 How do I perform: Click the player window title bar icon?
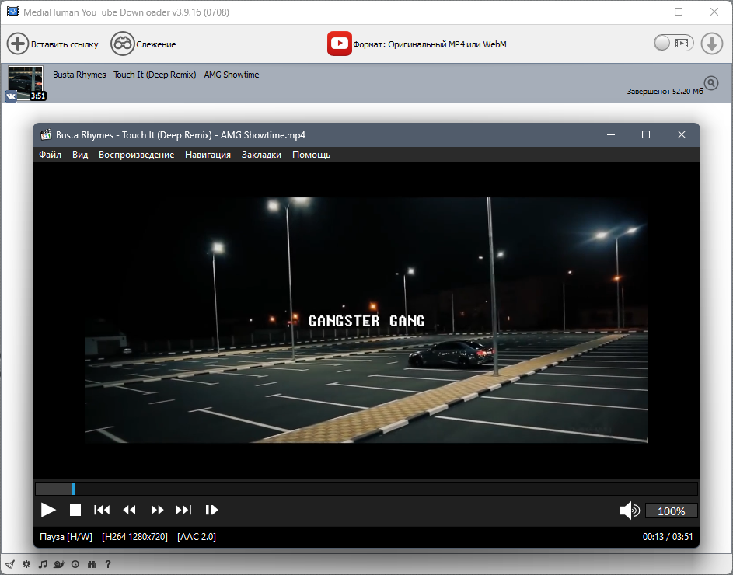tap(46, 134)
